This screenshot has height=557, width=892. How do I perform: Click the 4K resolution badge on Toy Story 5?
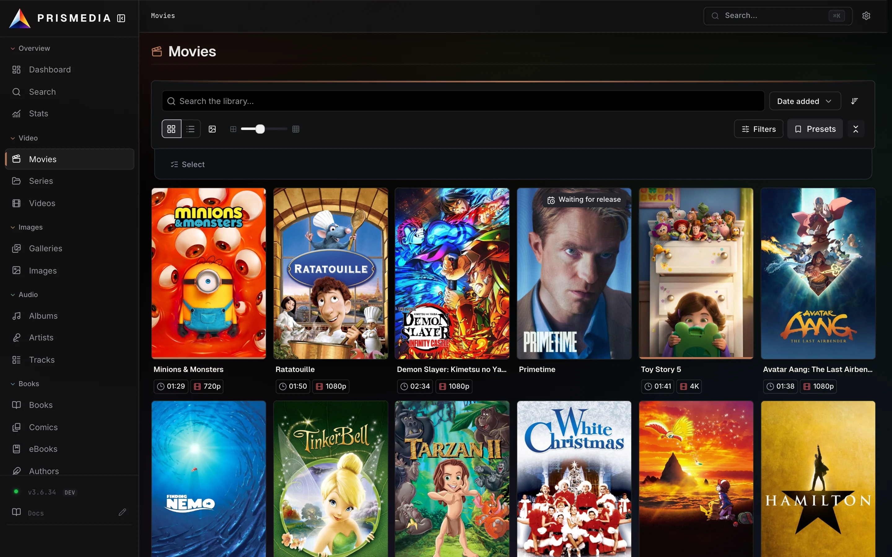689,386
